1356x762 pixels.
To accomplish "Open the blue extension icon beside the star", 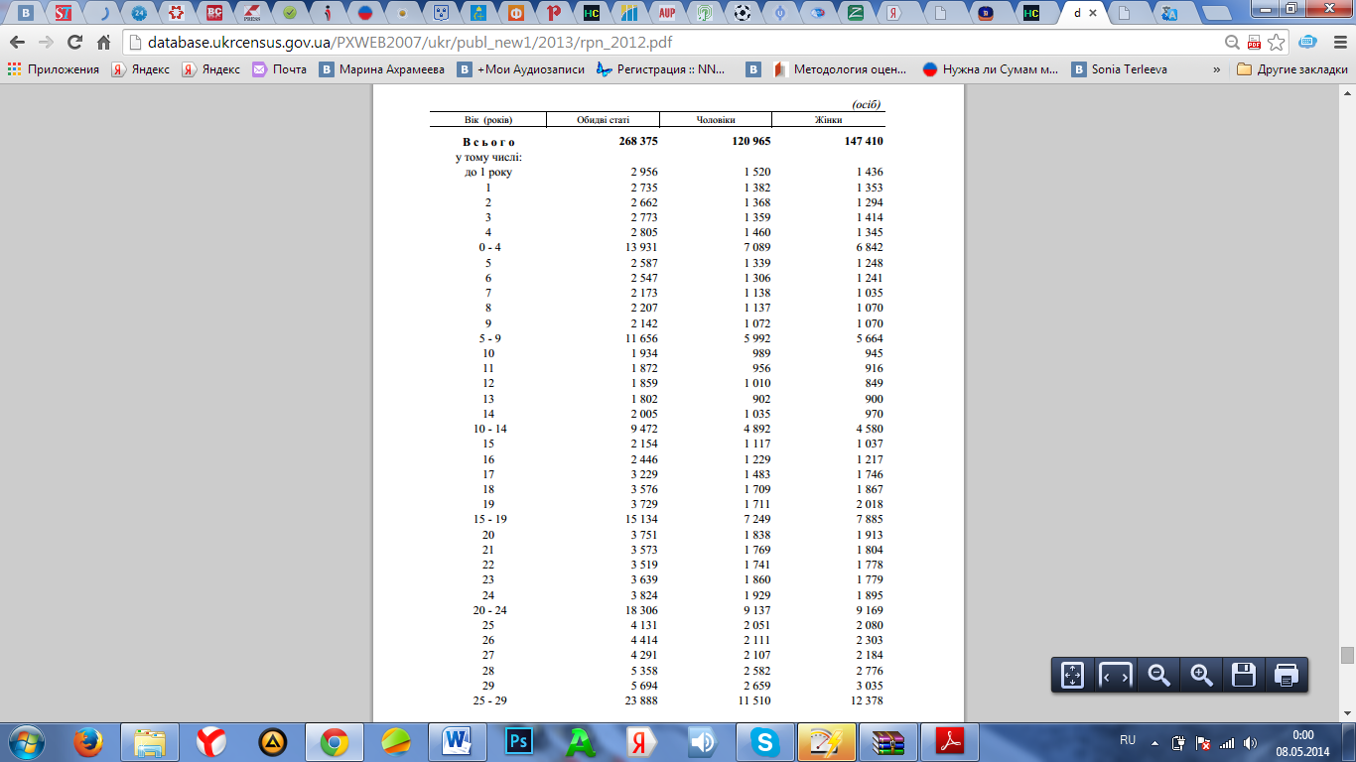I will click(x=1308, y=43).
